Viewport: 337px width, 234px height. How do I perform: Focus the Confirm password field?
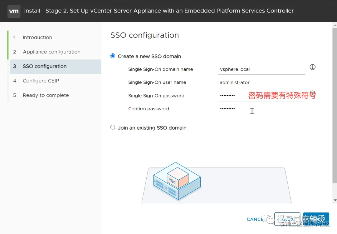pyautogui.click(x=261, y=109)
